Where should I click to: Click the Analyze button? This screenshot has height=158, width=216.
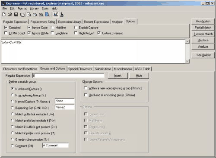(x=203, y=46)
